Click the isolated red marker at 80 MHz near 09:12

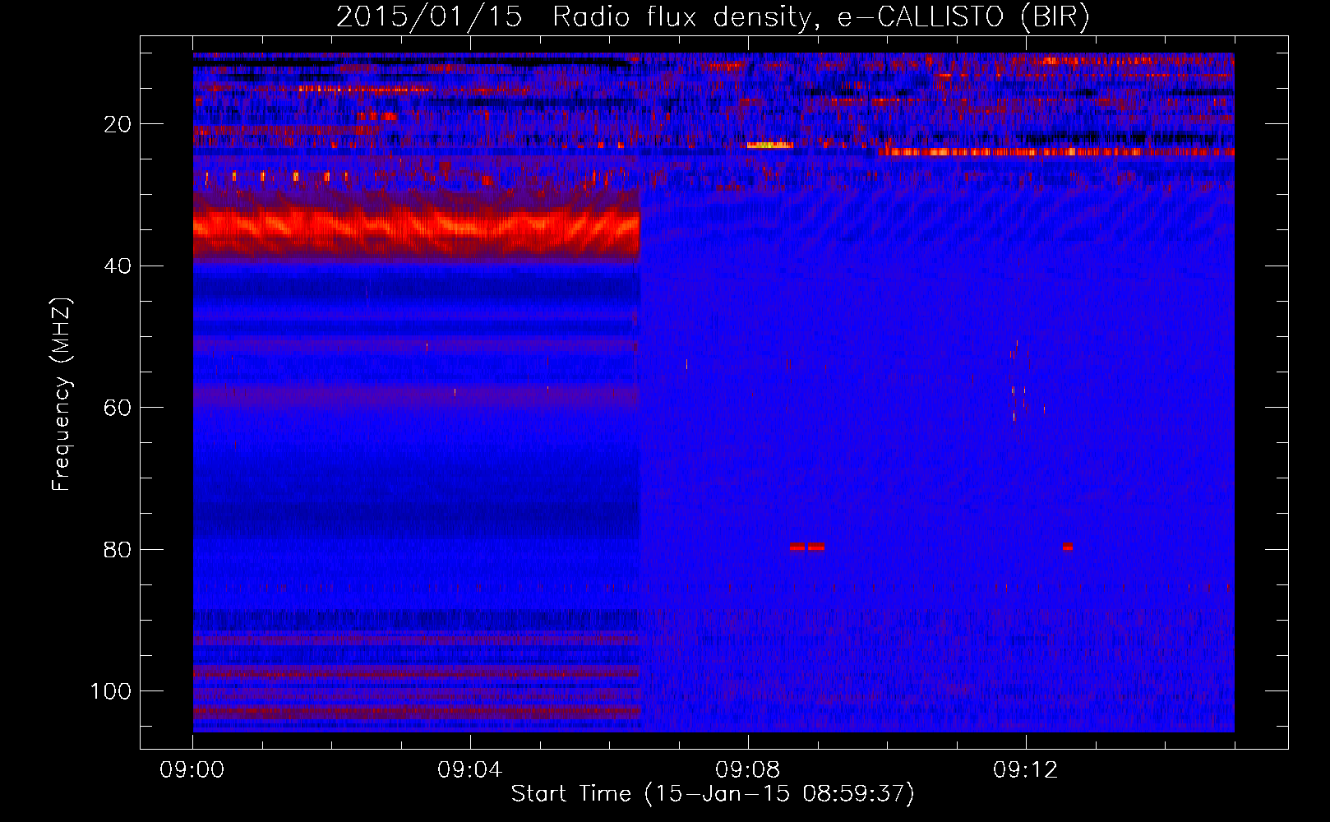pyautogui.click(x=1068, y=547)
